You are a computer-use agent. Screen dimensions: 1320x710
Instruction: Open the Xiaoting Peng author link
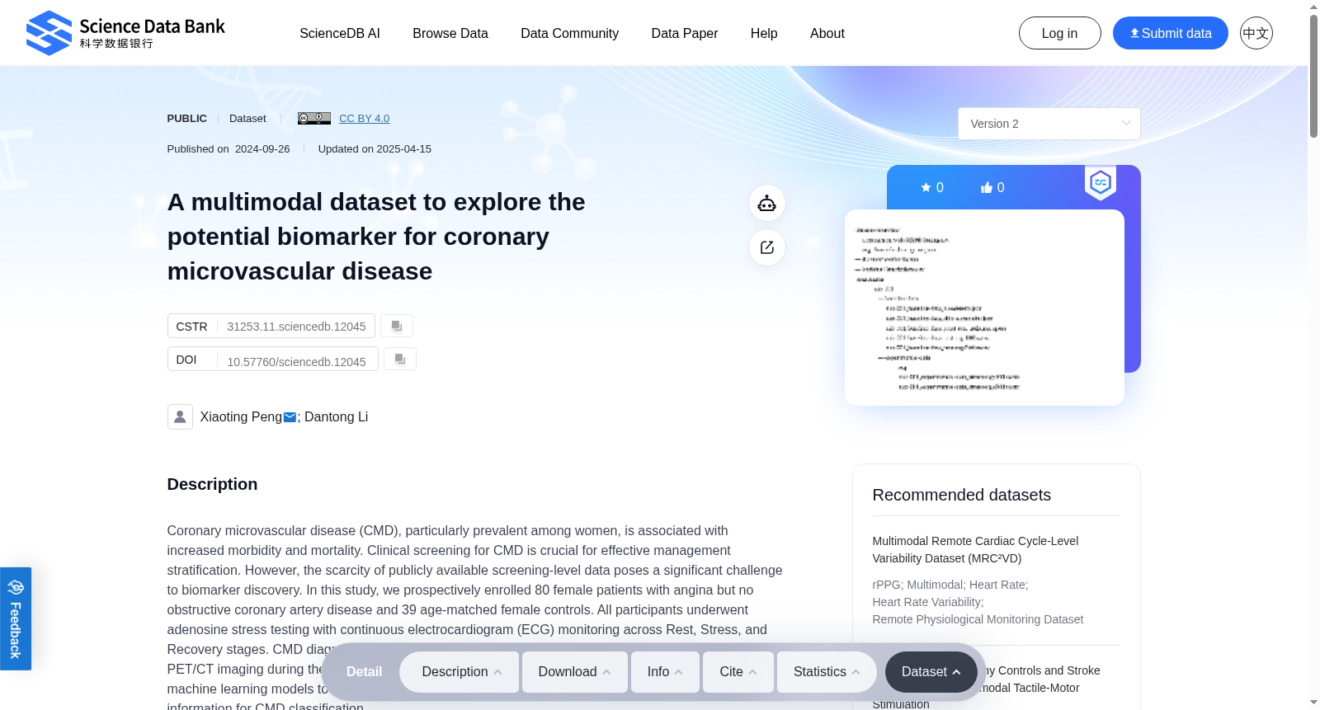(x=241, y=416)
